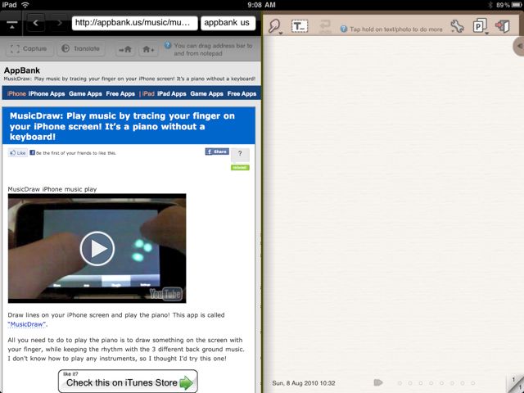Open iPhone Apps in the nav bar
The height and width of the screenshot is (393, 524).
point(47,94)
